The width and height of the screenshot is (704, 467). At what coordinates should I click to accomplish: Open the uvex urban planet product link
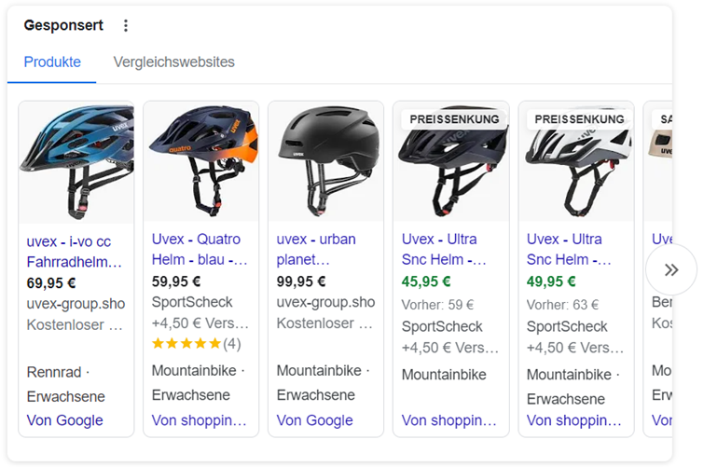pyautogui.click(x=314, y=249)
